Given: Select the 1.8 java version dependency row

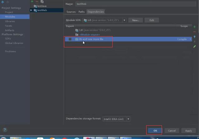Looking at the screenshot, I should (129, 30).
